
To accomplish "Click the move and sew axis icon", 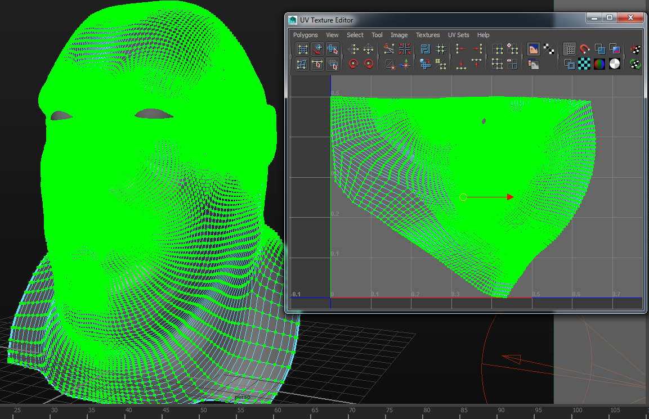I will click(x=405, y=64).
